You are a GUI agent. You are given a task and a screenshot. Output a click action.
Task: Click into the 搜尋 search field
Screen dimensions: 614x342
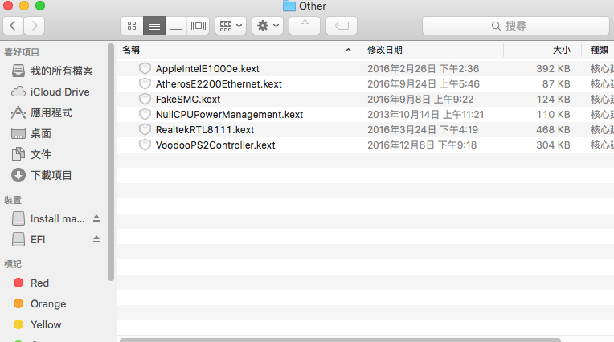pyautogui.click(x=516, y=26)
